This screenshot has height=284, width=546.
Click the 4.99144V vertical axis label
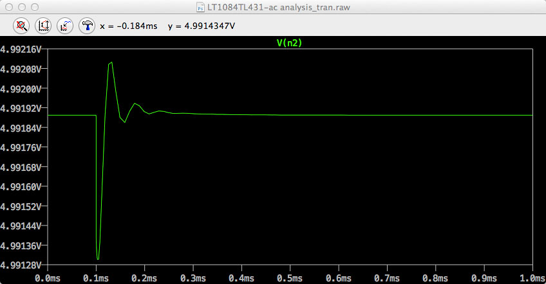[21, 226]
